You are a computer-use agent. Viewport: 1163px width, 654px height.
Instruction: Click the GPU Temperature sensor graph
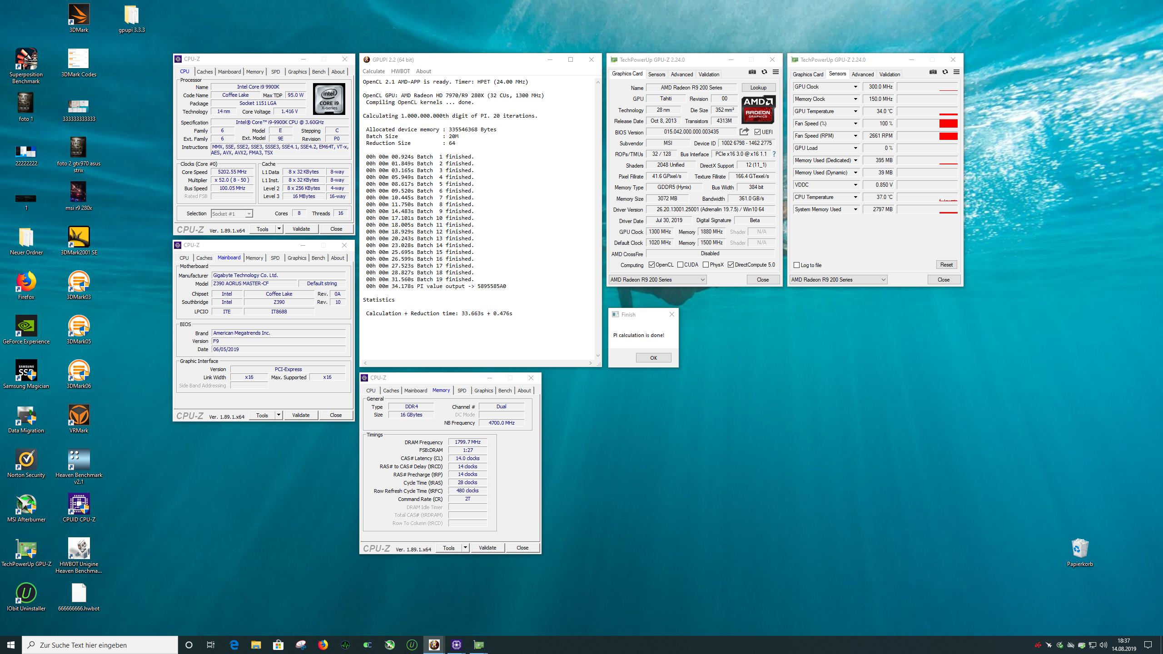pos(927,111)
